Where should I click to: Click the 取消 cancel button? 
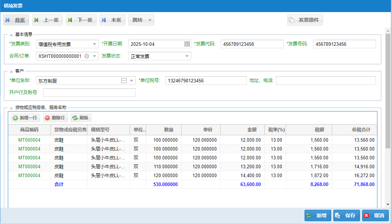pyautogui.click(x=375, y=215)
